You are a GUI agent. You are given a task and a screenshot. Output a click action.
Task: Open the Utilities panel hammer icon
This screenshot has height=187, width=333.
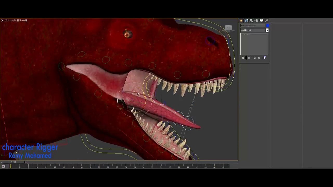click(266, 21)
